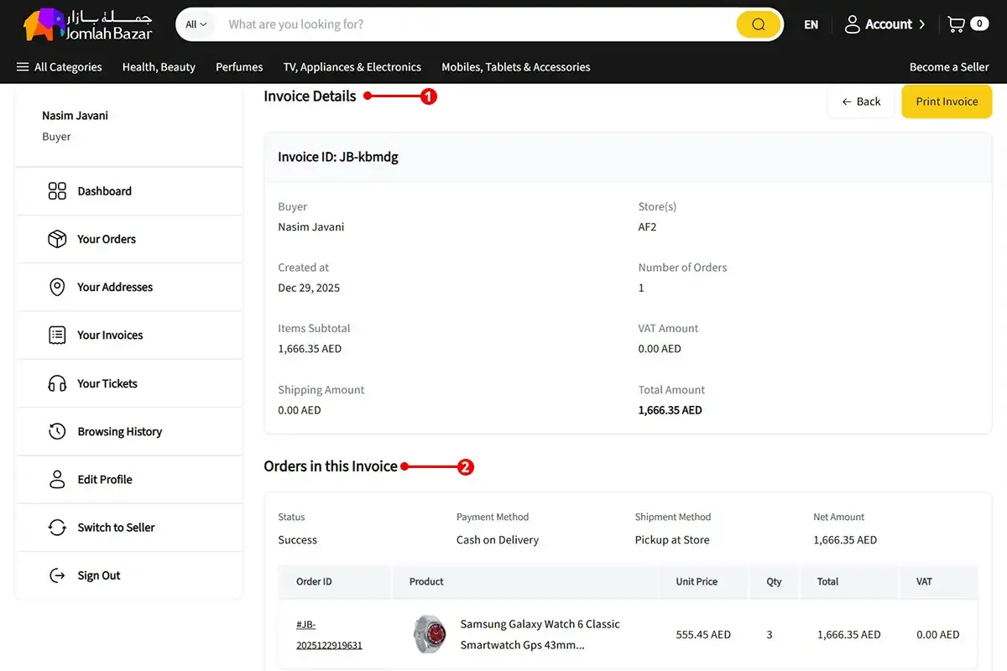Open the All Categories hamburger menu
Screen dimensions: 1007x671
click(59, 67)
